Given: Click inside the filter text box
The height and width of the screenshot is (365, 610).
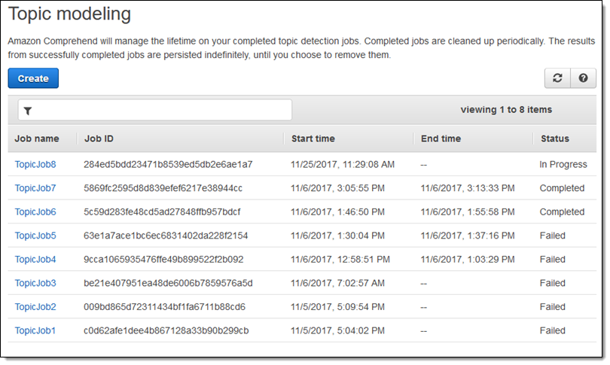Looking at the screenshot, I should (162, 111).
